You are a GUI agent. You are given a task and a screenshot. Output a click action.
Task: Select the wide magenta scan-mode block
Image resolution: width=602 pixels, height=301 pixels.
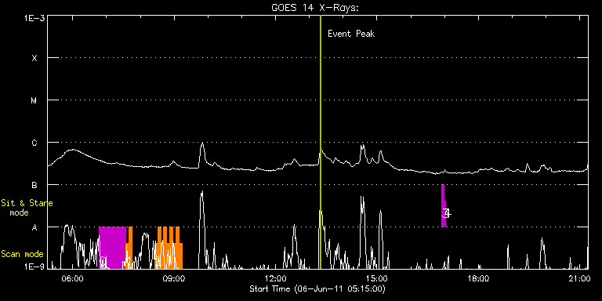point(112,248)
